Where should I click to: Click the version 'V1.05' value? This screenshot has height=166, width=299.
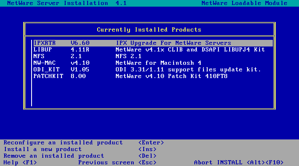click(x=80, y=70)
